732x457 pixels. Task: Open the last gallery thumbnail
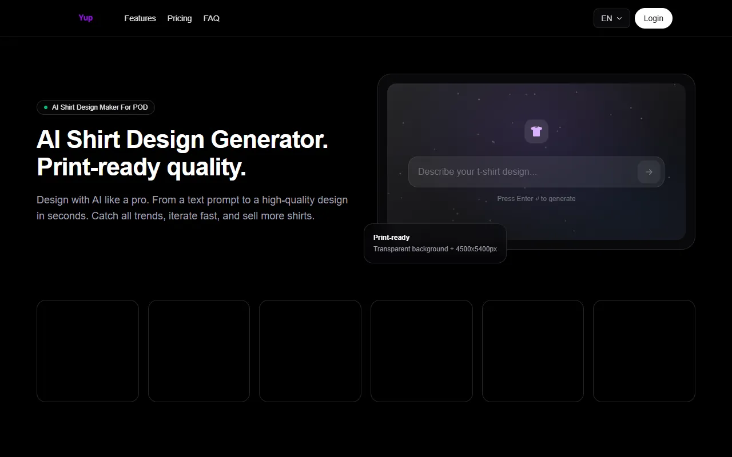tap(644, 350)
